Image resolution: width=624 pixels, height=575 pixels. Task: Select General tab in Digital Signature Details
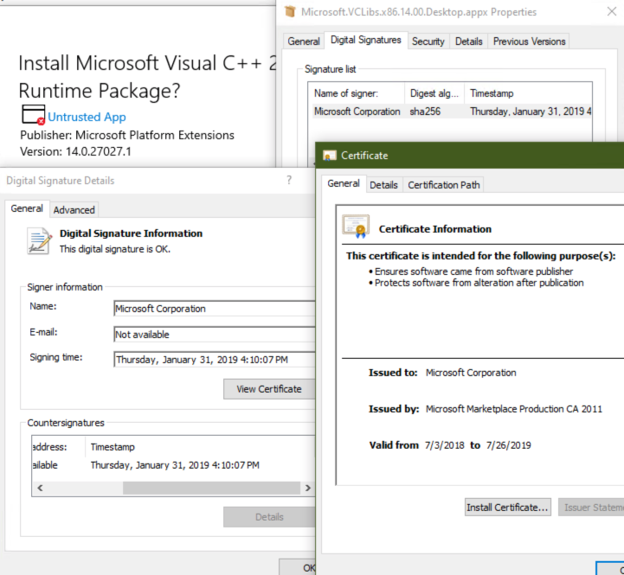pos(27,208)
